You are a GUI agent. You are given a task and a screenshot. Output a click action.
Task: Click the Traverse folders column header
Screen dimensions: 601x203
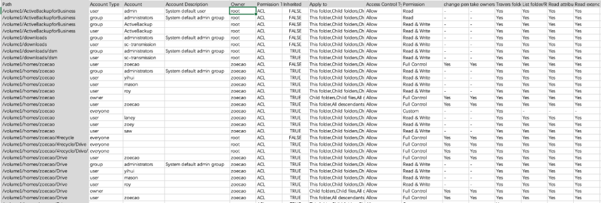(x=508, y=4)
